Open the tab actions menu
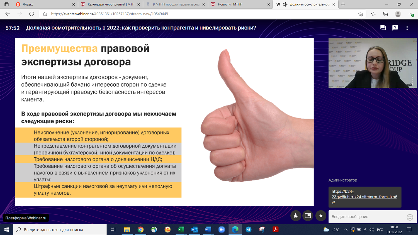Viewport: 418px width, 235px height. [x=7, y=4]
